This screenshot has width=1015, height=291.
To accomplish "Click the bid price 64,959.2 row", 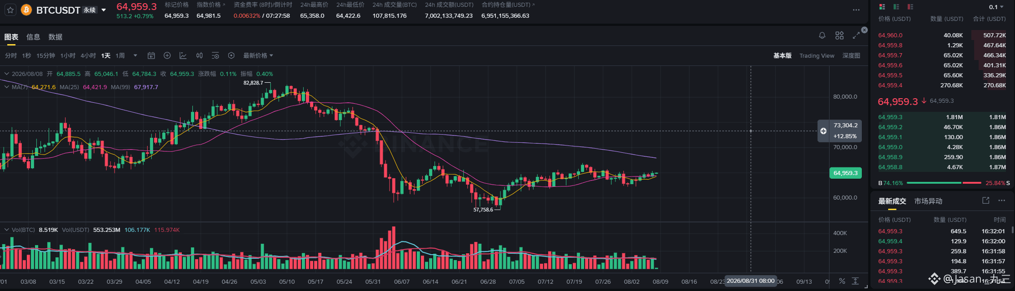I will [x=942, y=127].
